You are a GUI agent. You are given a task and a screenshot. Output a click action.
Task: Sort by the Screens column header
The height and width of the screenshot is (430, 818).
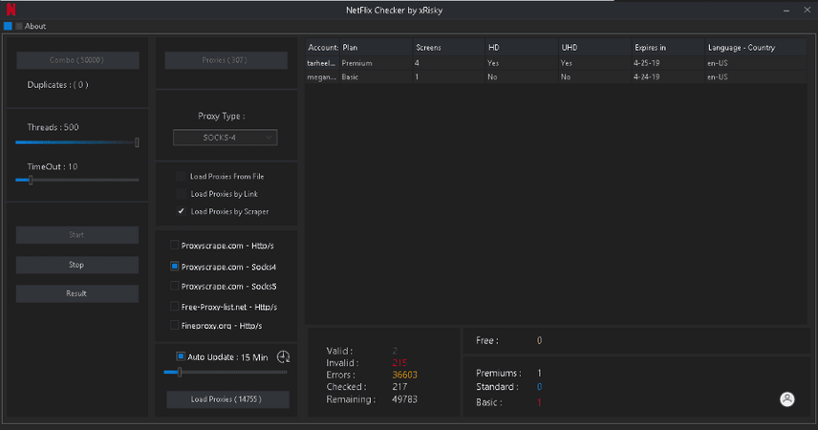click(449, 48)
